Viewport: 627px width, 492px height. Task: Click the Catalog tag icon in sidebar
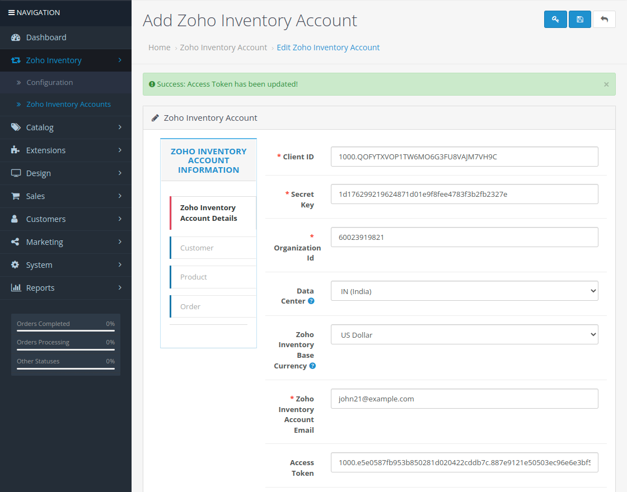[16, 127]
